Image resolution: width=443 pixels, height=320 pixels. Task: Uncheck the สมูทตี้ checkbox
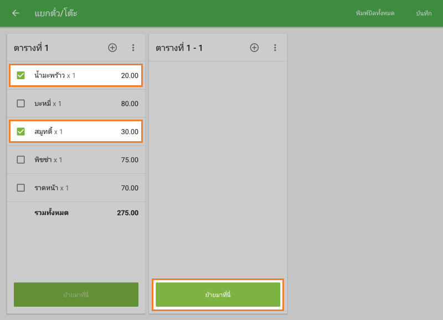(21, 132)
